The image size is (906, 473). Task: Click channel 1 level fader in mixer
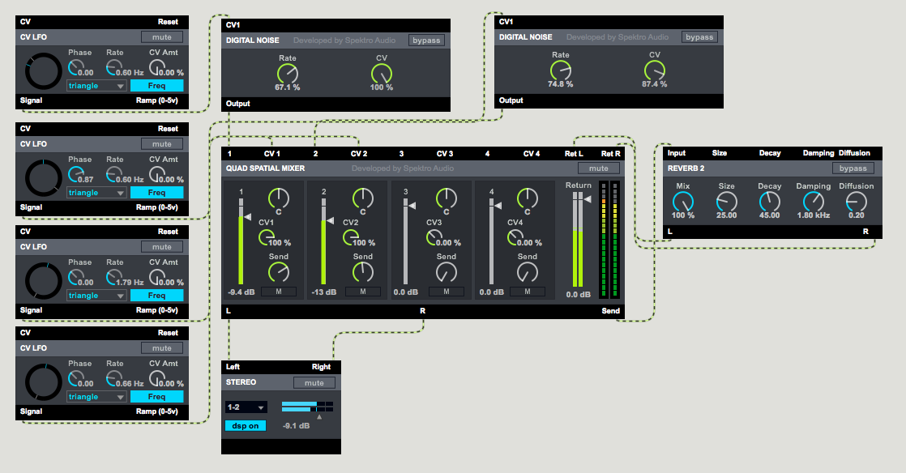[241, 241]
